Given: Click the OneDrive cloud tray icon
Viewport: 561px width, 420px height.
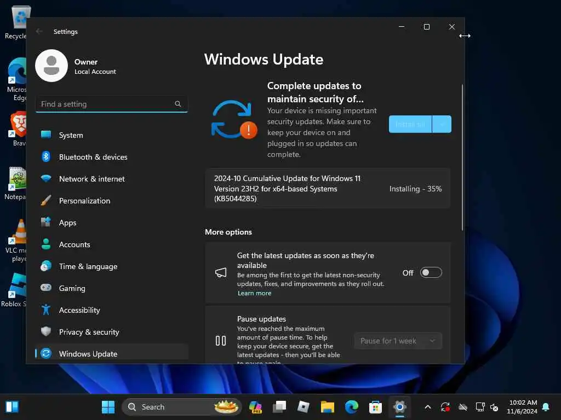Looking at the screenshot, I should coord(463,407).
